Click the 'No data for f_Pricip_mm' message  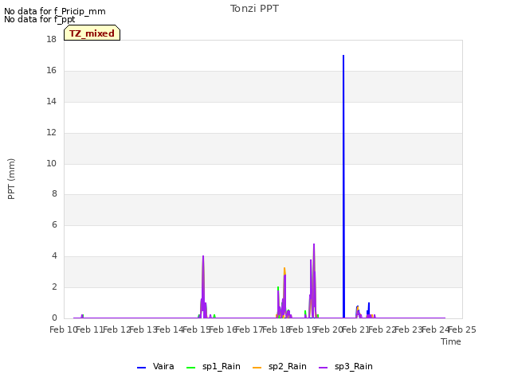[x=55, y=11]
